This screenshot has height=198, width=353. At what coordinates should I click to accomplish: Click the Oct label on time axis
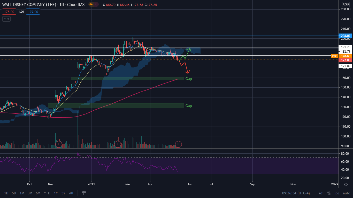coord(29,184)
